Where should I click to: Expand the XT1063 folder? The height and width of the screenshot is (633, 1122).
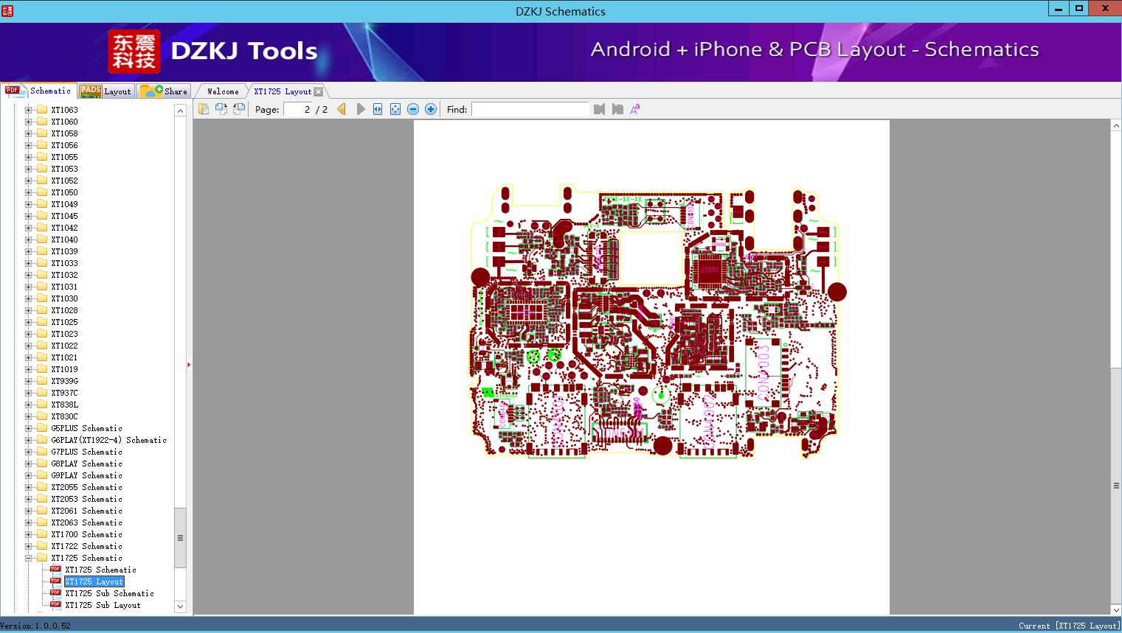tap(29, 110)
